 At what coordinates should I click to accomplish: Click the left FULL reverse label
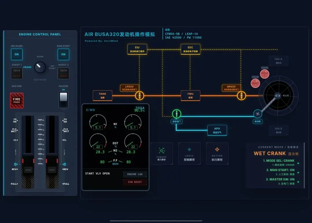[14, 184]
